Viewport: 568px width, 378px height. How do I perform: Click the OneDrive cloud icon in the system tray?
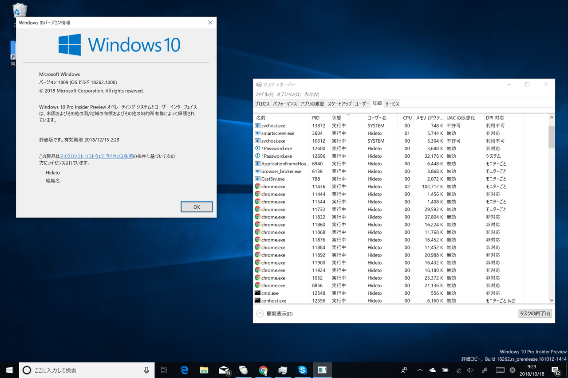tap(432, 370)
